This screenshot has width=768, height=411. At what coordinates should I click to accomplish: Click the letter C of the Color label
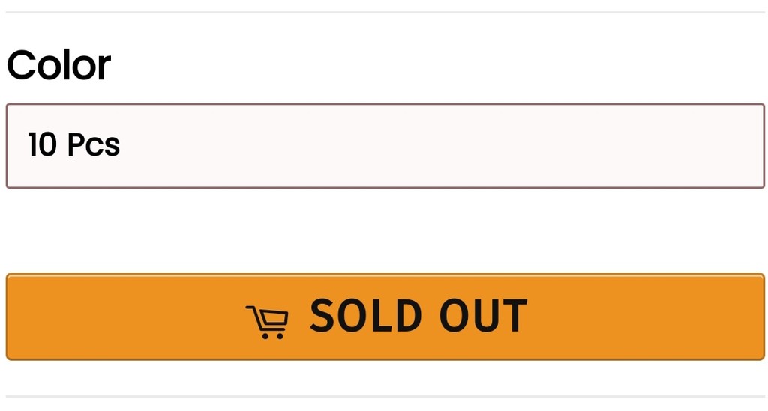pos(19,65)
